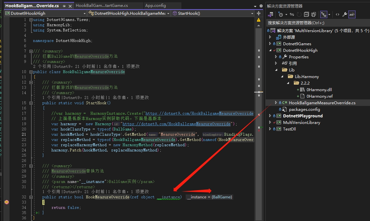Select 0Harmony.dll file
The height and width of the screenshot is (221, 370).
coord(319,90)
